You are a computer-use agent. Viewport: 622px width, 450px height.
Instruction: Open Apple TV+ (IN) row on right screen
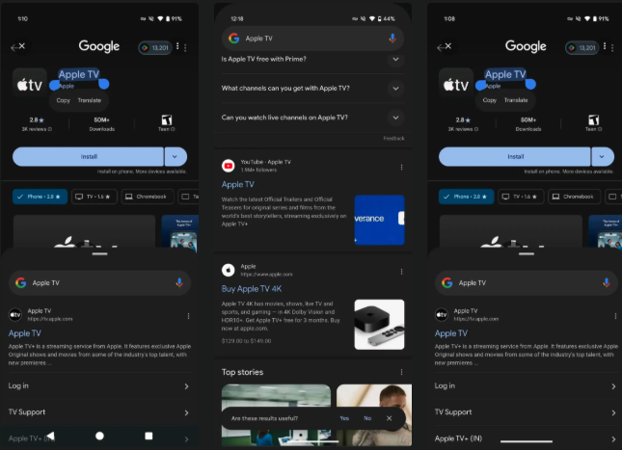coord(526,438)
